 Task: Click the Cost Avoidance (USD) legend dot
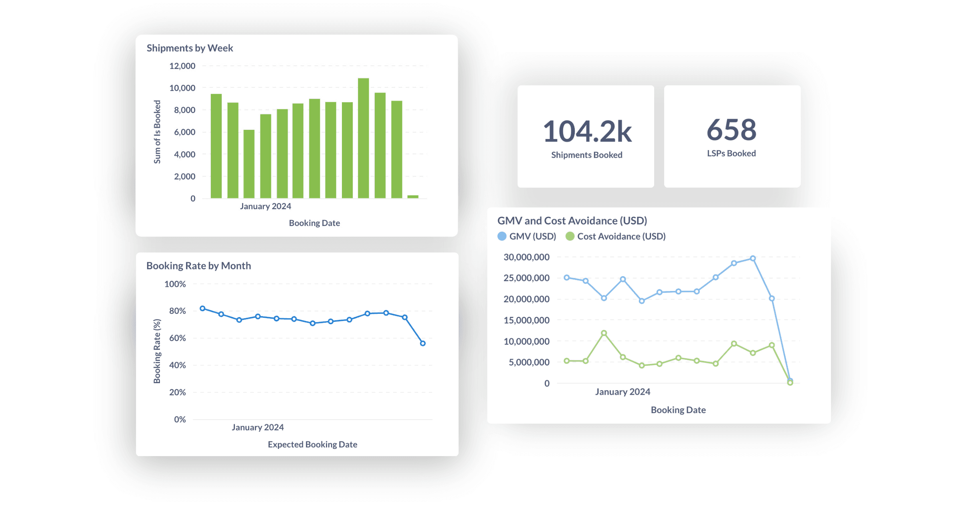click(x=570, y=236)
